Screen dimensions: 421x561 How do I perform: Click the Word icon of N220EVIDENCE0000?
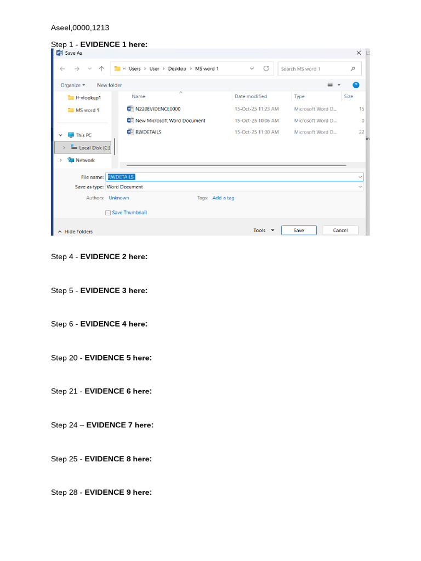[130, 108]
